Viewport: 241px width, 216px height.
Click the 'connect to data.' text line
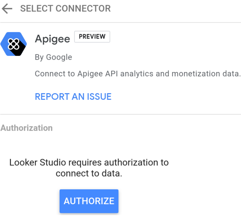pos(89,174)
